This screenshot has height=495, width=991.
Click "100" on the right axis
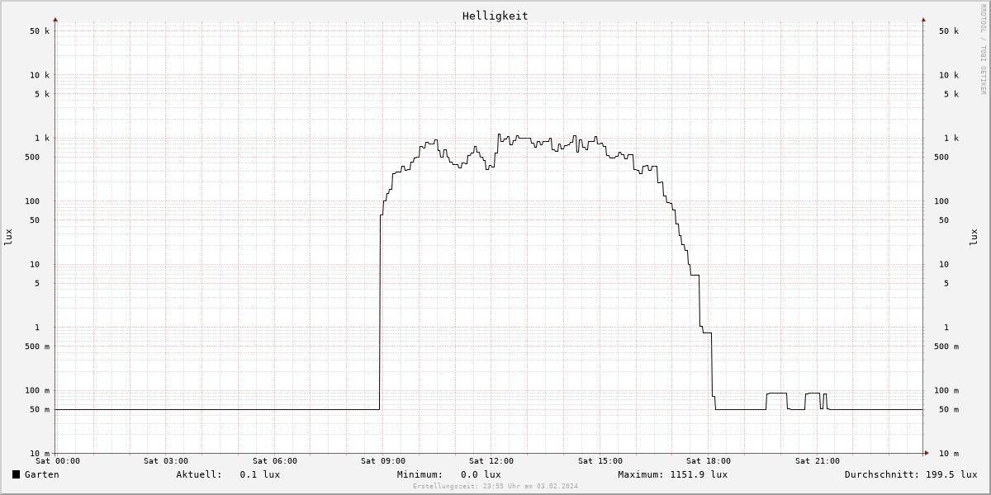(x=941, y=201)
